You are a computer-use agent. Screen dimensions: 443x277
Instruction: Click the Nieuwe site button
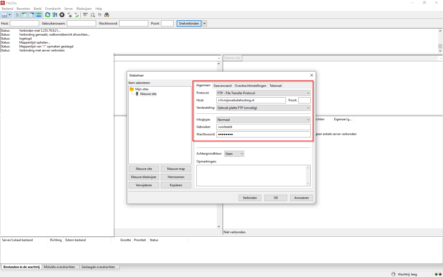[x=144, y=169]
